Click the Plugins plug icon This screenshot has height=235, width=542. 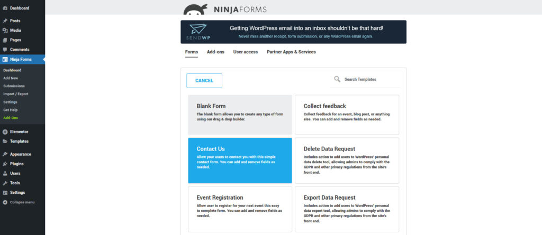pos(5,164)
